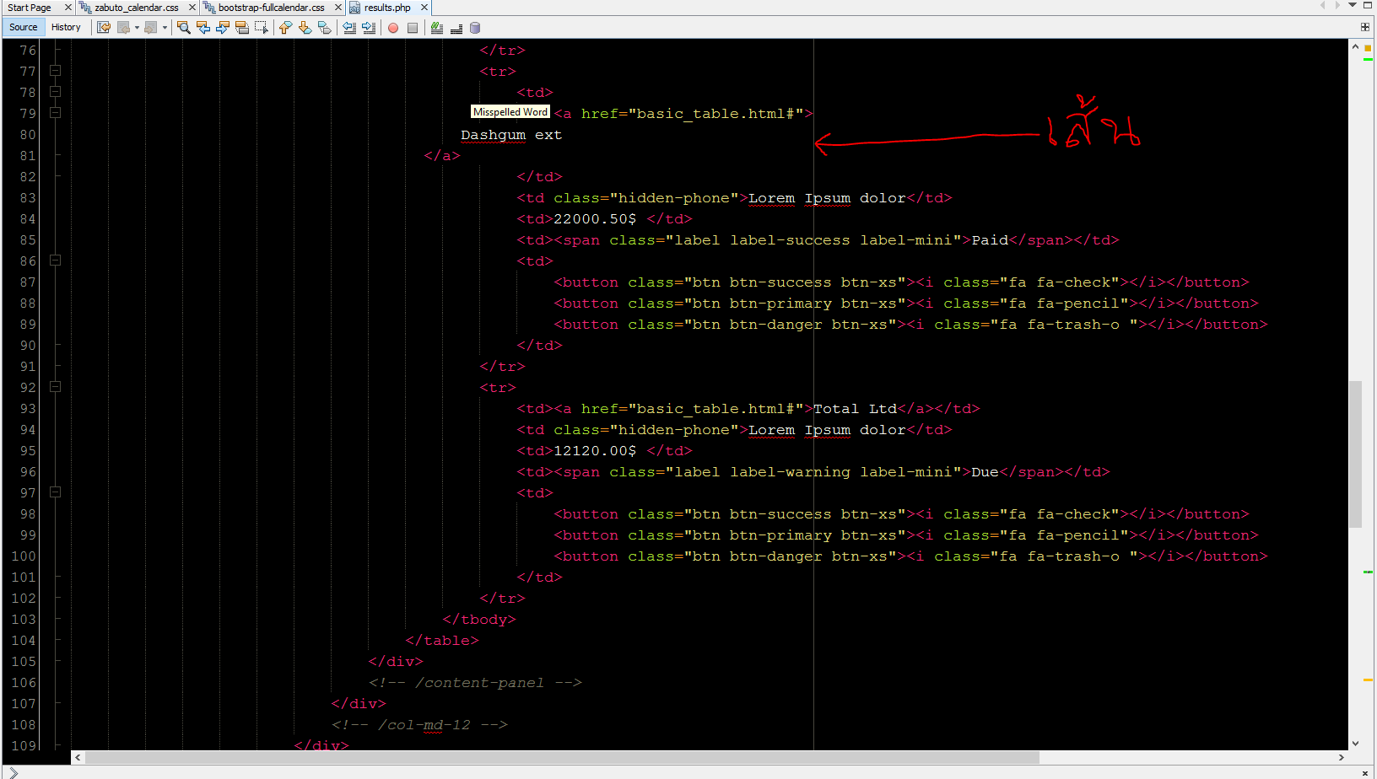The image size is (1377, 779).
Task: Click the vertical scrollbar down arrow
Action: pos(1355,744)
